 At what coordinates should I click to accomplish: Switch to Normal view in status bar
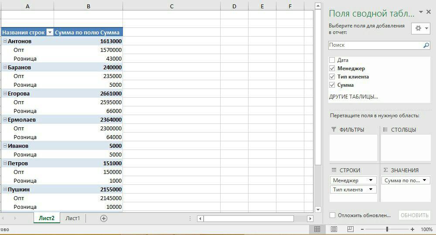pyautogui.click(x=317, y=229)
